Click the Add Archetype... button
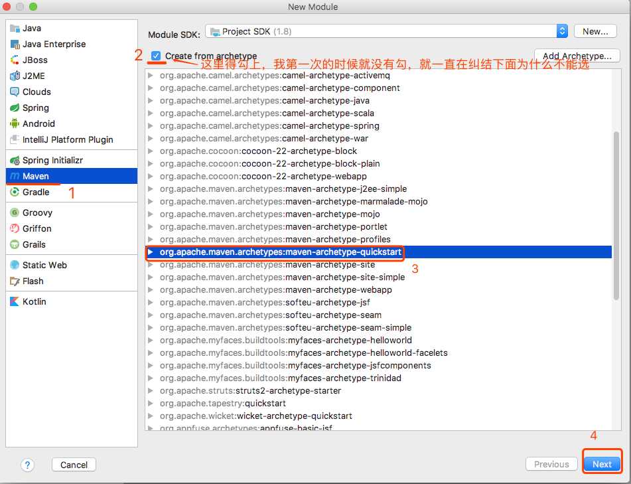Image resolution: width=631 pixels, height=484 pixels. coord(577,56)
